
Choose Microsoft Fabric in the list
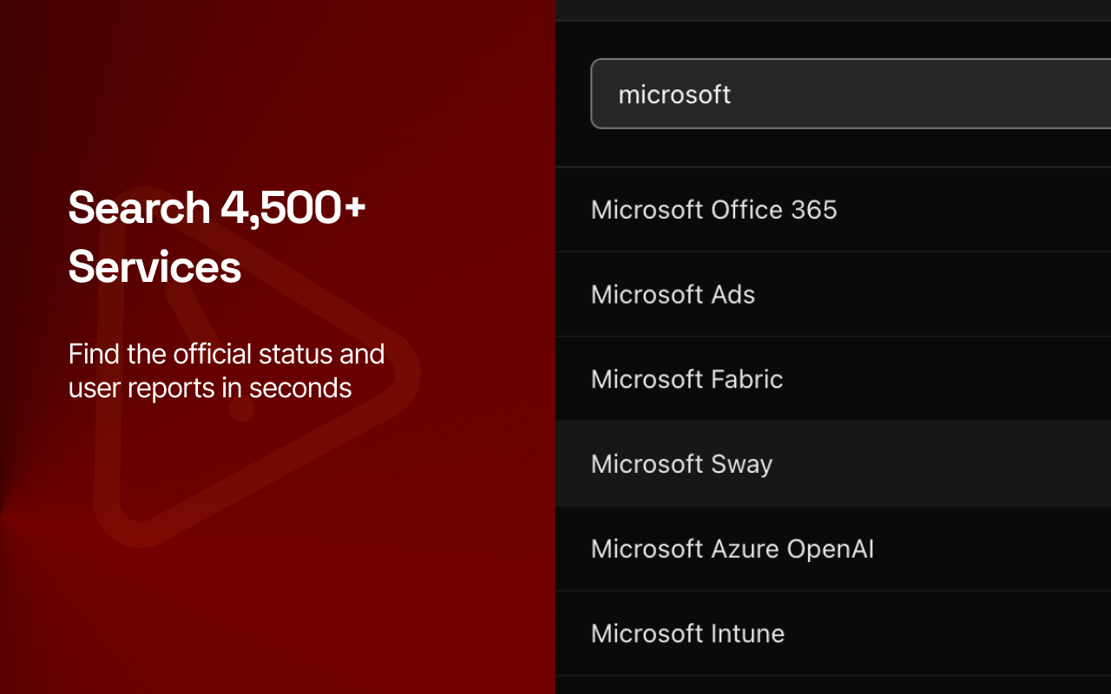coord(833,379)
